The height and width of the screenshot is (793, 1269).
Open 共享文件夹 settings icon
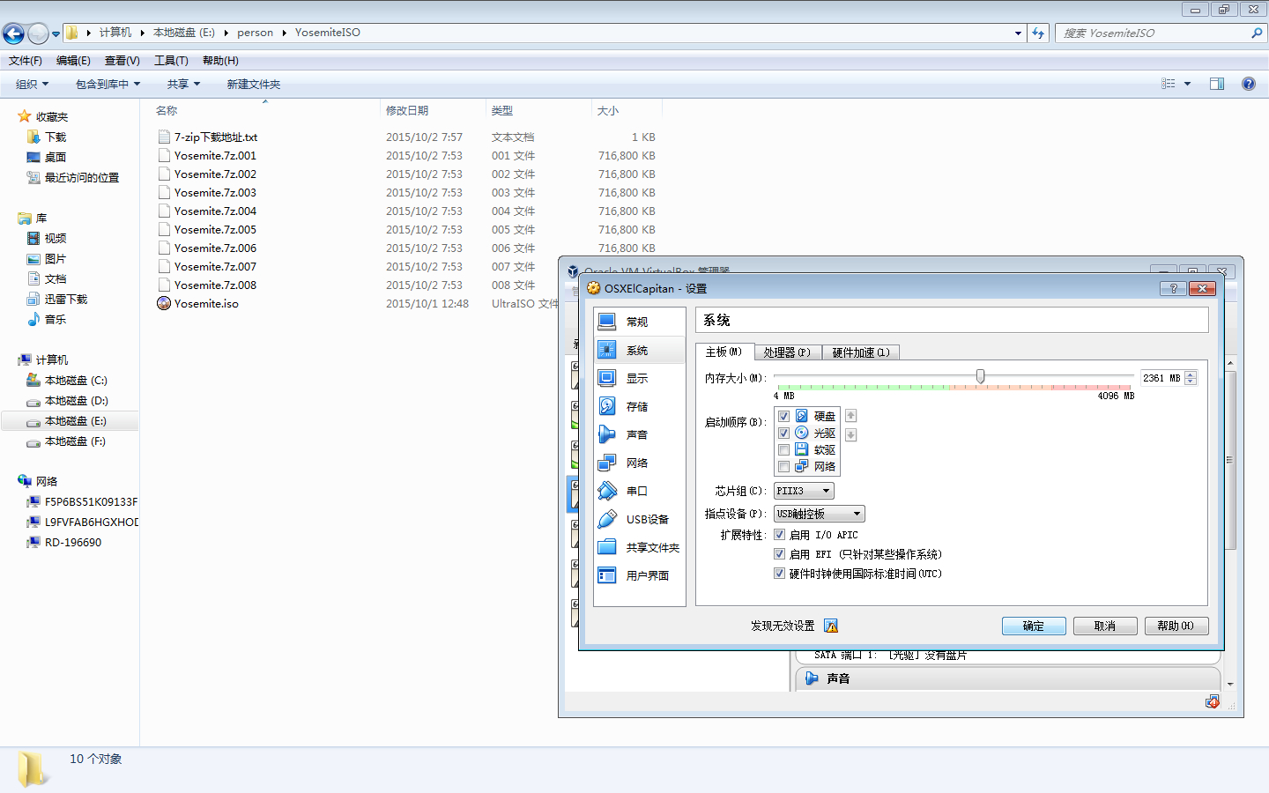click(607, 547)
